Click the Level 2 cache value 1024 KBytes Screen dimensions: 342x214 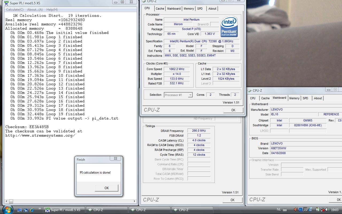pyautogui.click(x=226, y=79)
